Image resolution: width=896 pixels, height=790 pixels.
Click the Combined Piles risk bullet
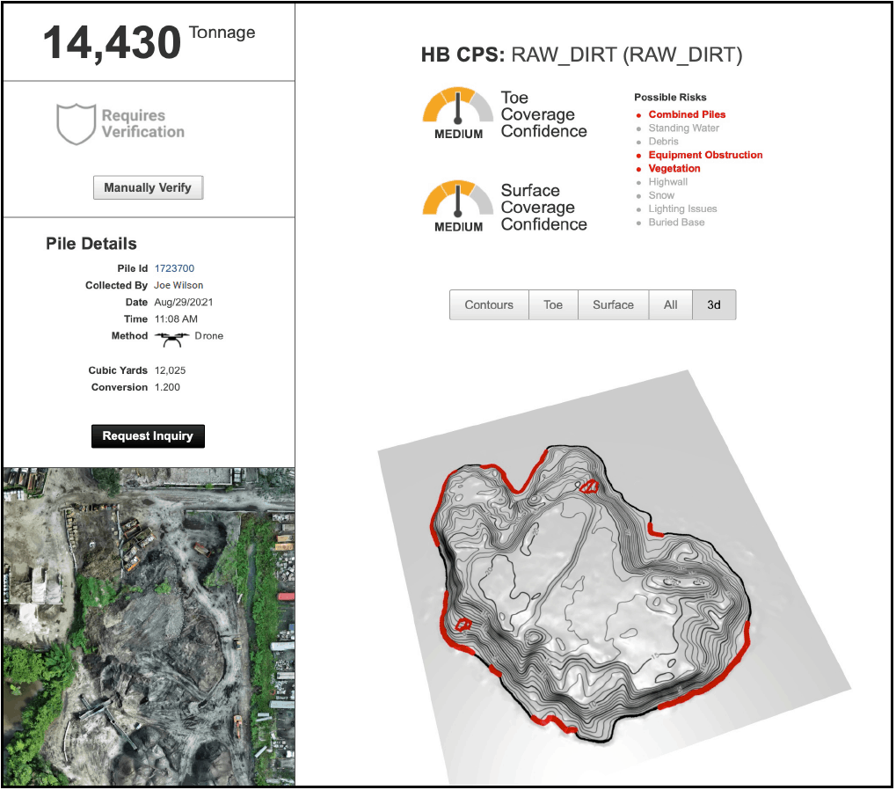(639, 115)
